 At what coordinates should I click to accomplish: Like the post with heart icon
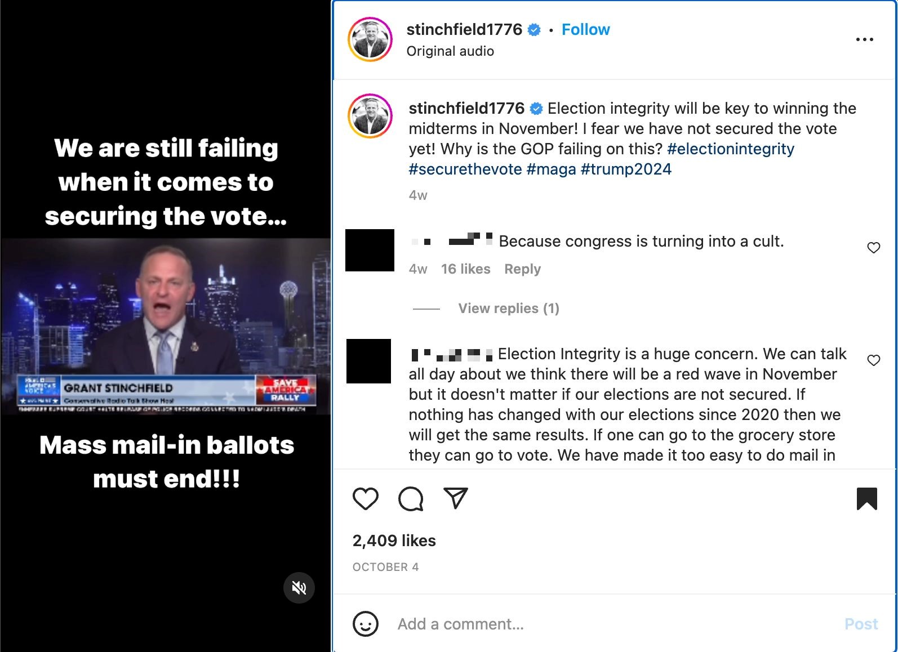coord(366,499)
